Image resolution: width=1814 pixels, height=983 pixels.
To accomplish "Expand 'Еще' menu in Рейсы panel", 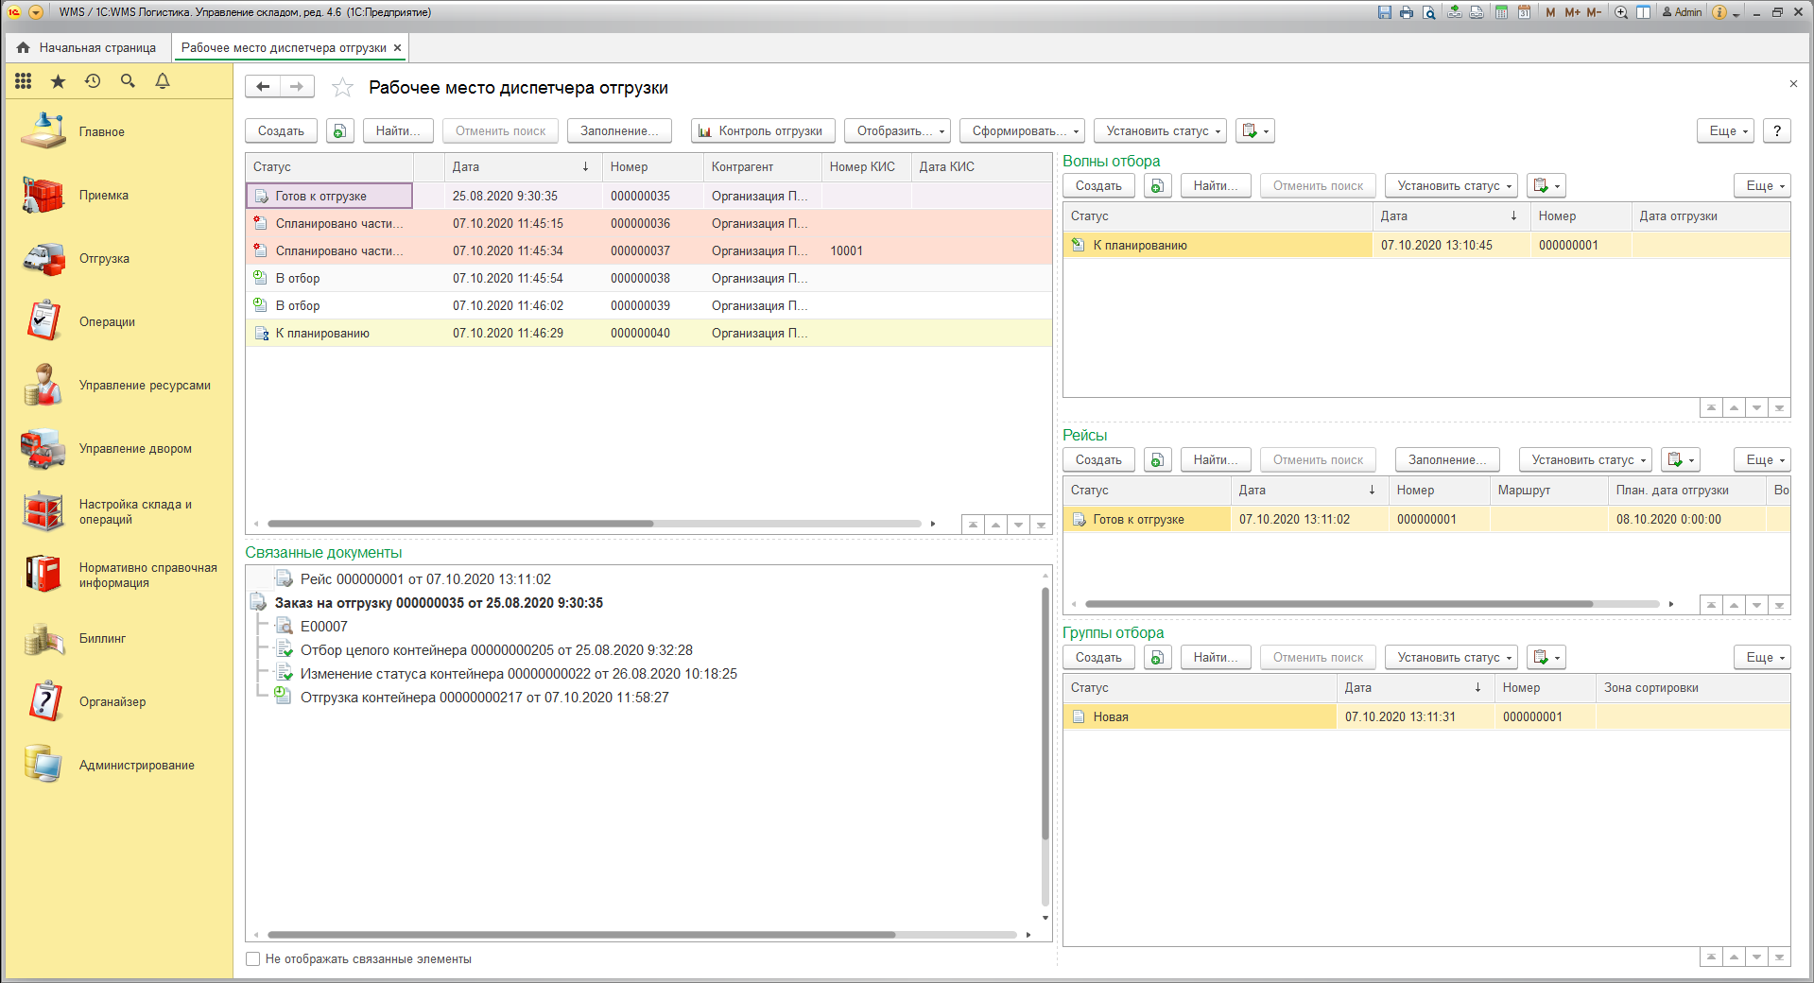I will [x=1762, y=460].
